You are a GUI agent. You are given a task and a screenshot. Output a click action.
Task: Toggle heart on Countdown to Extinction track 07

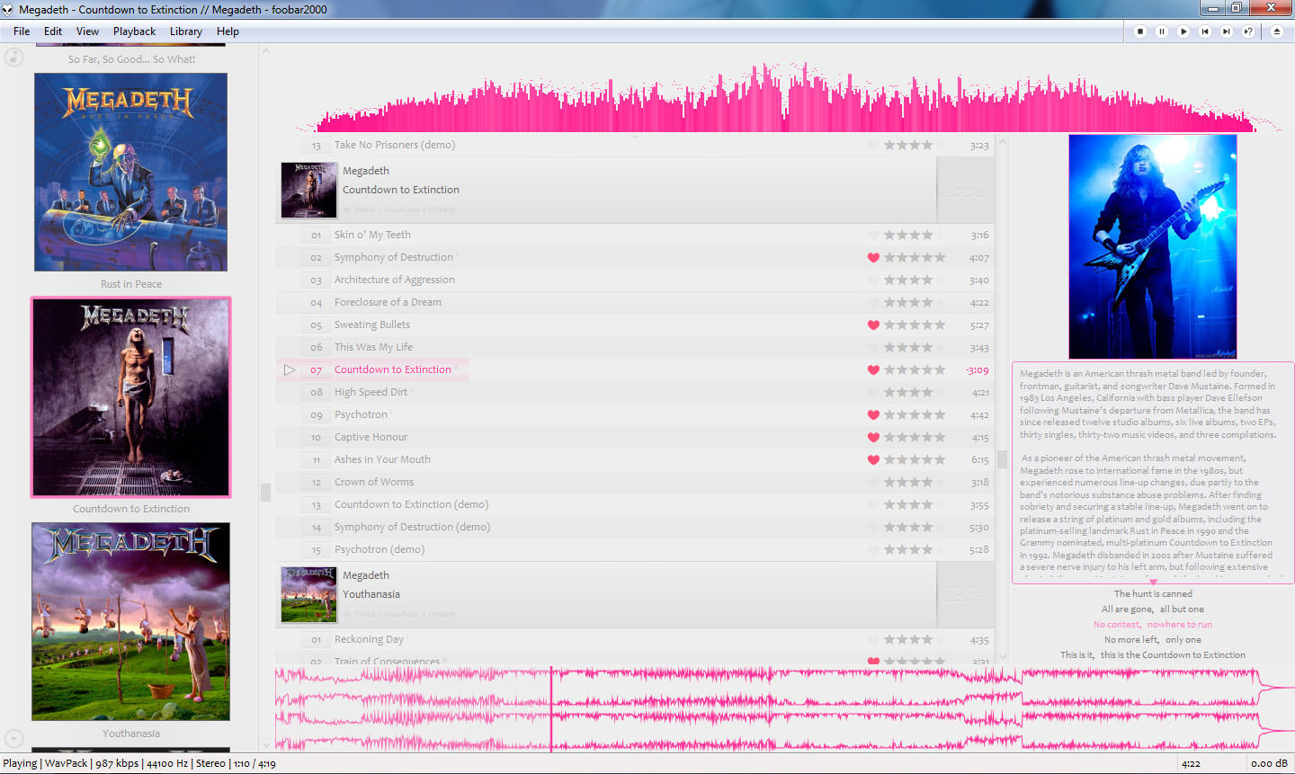(873, 369)
